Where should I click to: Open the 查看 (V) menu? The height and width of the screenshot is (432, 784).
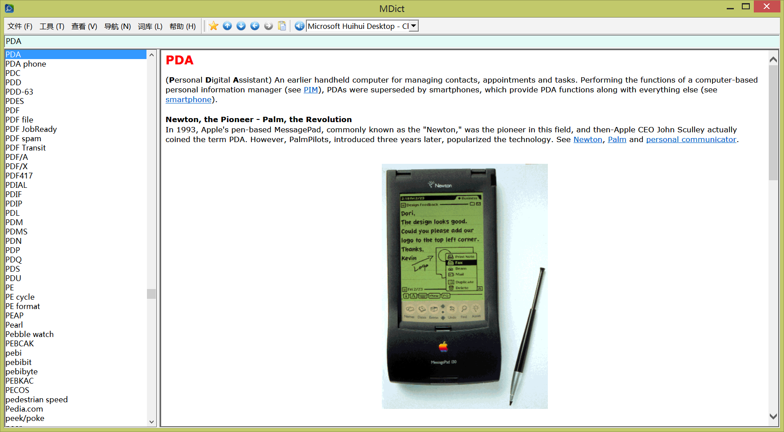(84, 26)
